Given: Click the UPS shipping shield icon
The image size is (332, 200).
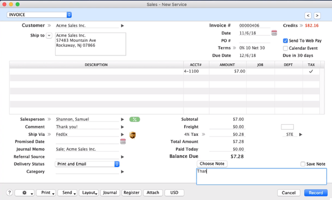Looking at the screenshot, I should pos(132,135).
